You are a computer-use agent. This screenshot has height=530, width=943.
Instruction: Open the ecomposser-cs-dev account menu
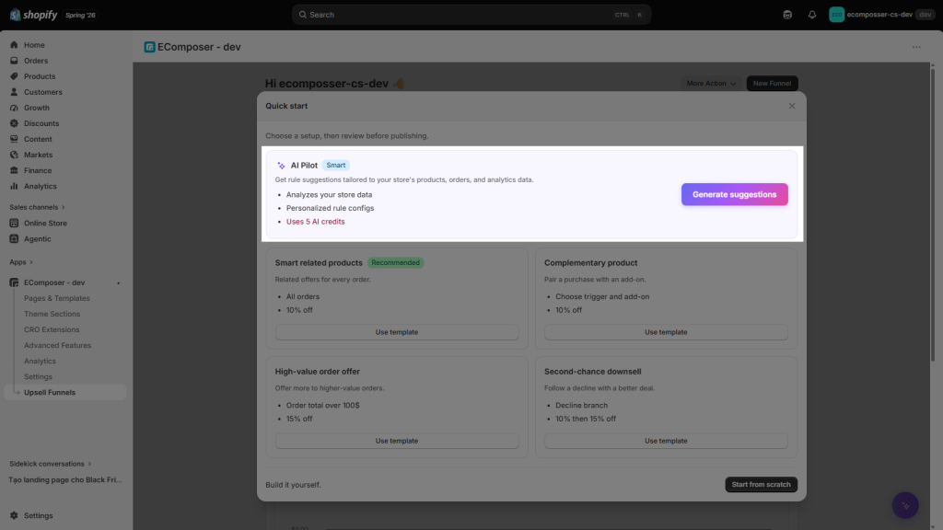(x=881, y=15)
